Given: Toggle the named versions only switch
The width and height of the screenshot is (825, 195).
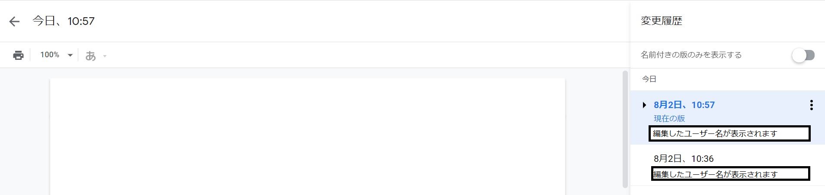Looking at the screenshot, I should [803, 55].
